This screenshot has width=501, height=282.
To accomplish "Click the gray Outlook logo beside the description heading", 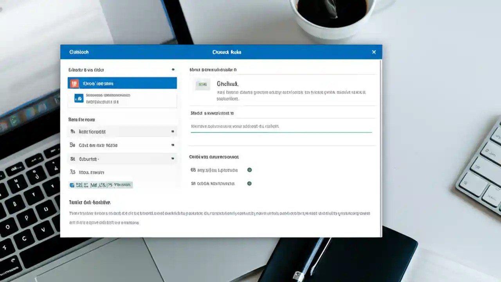I will pyautogui.click(x=202, y=84).
